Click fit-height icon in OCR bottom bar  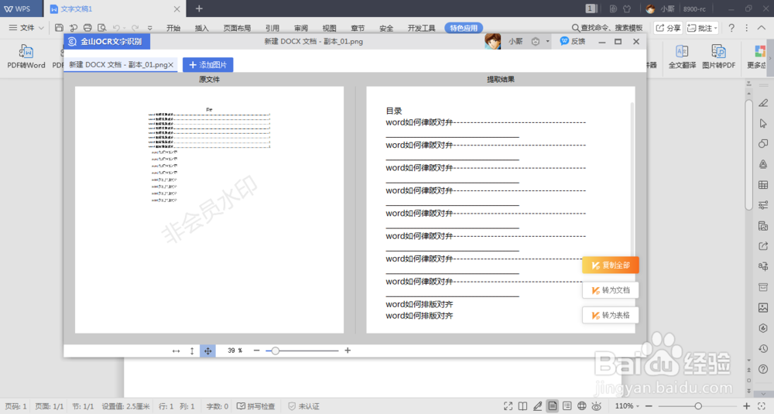pyautogui.click(x=192, y=351)
